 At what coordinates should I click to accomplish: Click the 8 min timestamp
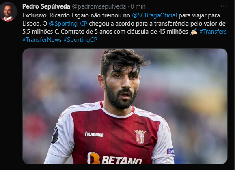[138, 6]
